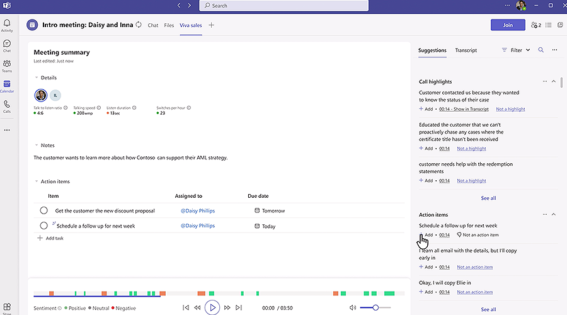Image resolution: width=567 pixels, height=315 pixels.
Task: Open suggestions panel more options ellipsis
Action: pos(554,50)
